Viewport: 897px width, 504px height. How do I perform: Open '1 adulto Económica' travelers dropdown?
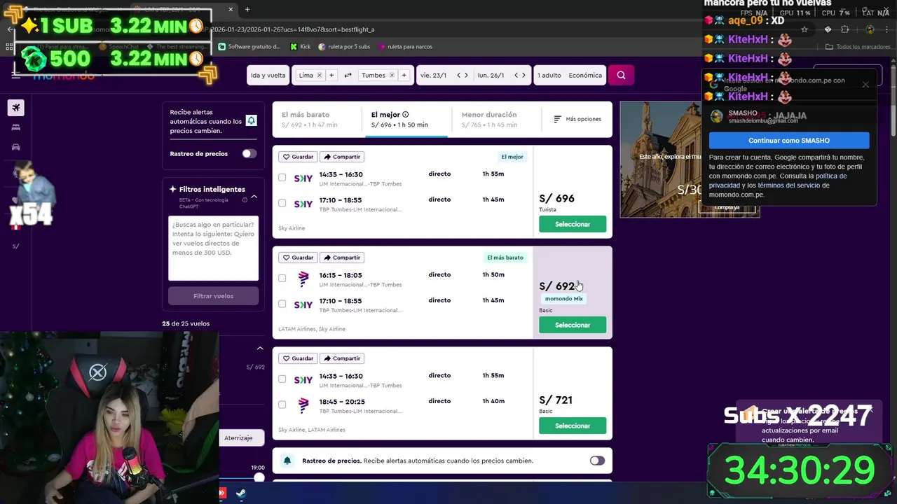point(570,75)
